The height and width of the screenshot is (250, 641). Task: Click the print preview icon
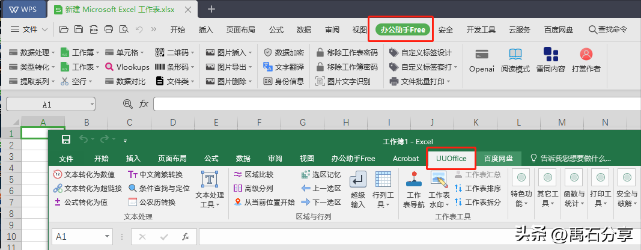click(x=124, y=29)
